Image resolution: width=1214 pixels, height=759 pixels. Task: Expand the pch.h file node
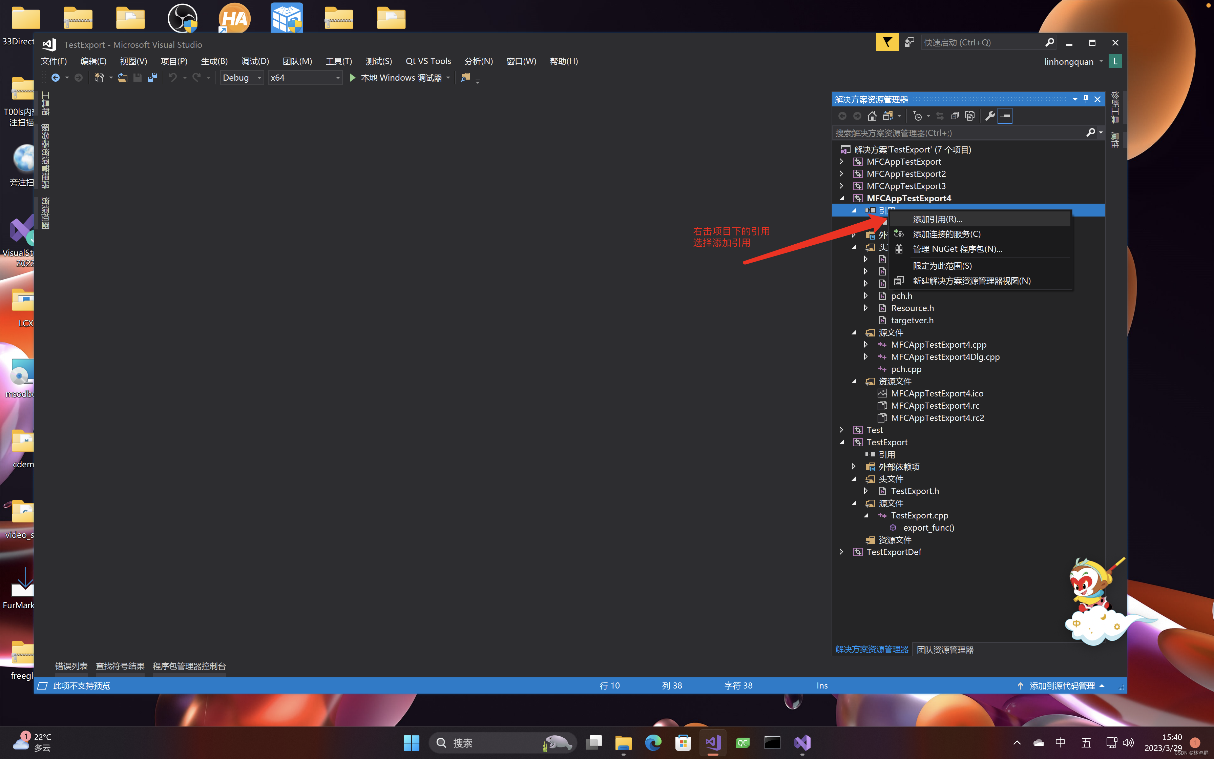coord(866,296)
